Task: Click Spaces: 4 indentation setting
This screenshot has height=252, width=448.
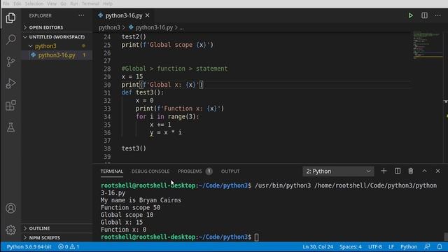Action: pos(351,246)
